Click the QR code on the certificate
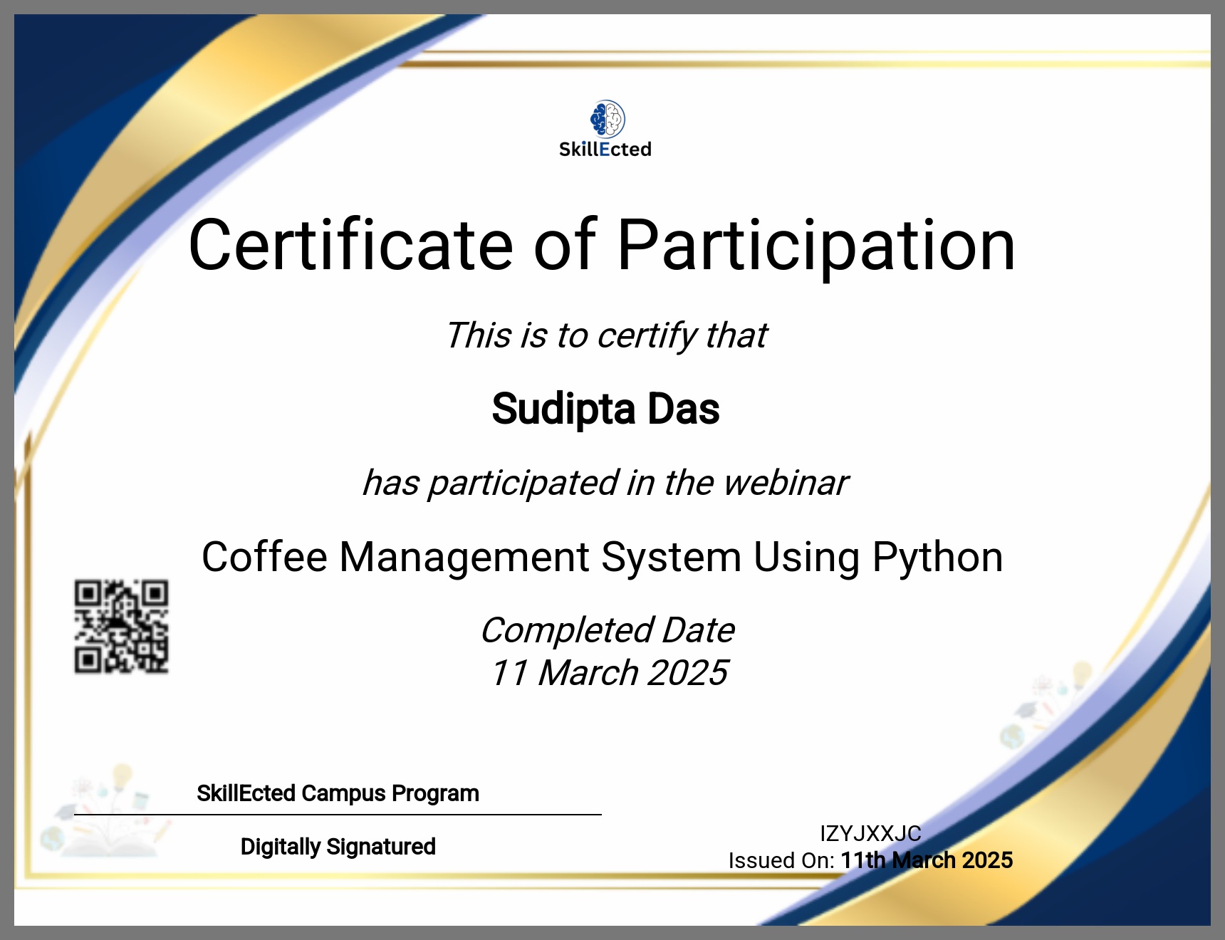Screen dimensions: 1225x940 coord(122,627)
